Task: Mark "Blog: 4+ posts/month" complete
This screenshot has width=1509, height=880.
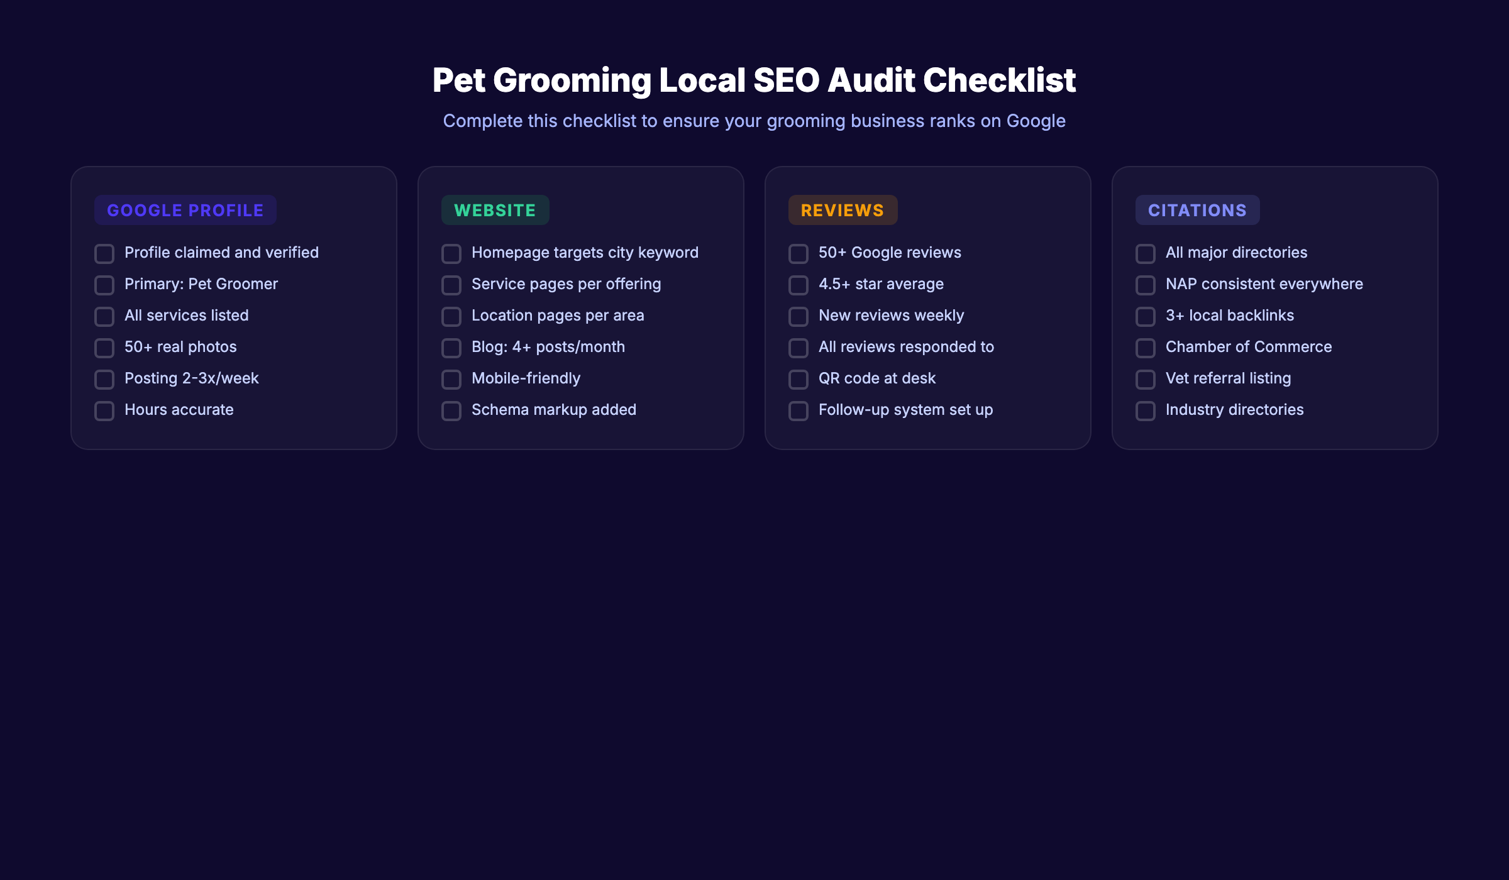Action: 451,348
